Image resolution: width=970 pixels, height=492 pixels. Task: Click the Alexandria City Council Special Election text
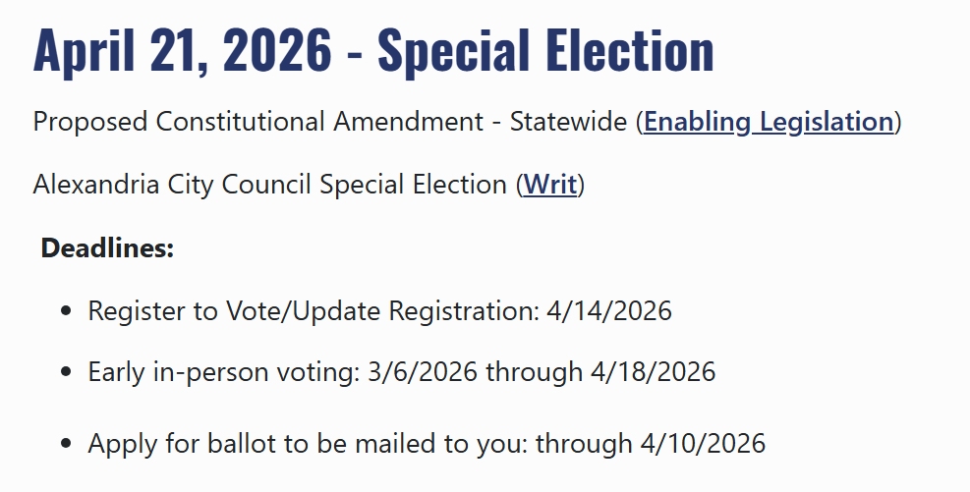[269, 185]
